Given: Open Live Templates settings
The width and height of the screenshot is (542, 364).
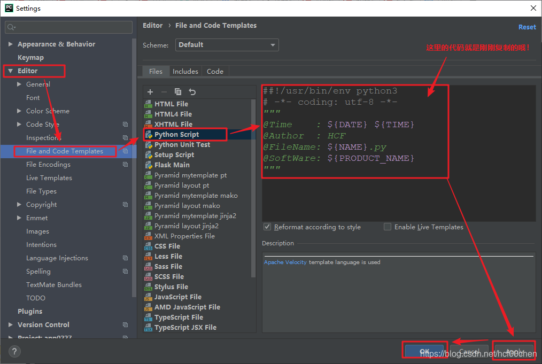Looking at the screenshot, I should [x=49, y=177].
